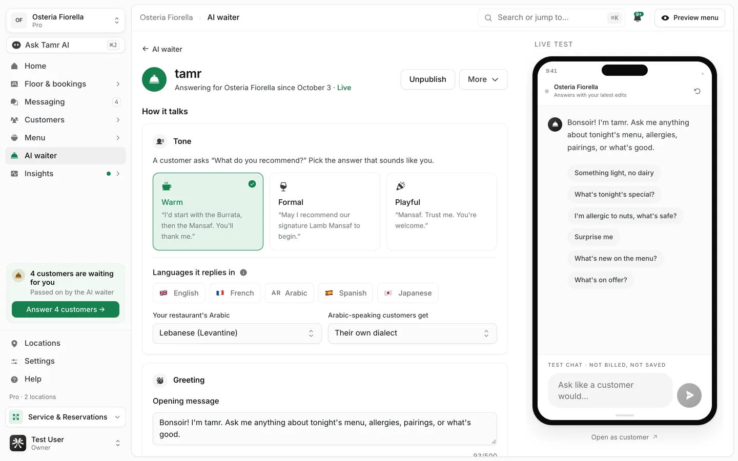Toggle the Spanish language chip
The width and height of the screenshot is (738, 461).
coord(346,293)
